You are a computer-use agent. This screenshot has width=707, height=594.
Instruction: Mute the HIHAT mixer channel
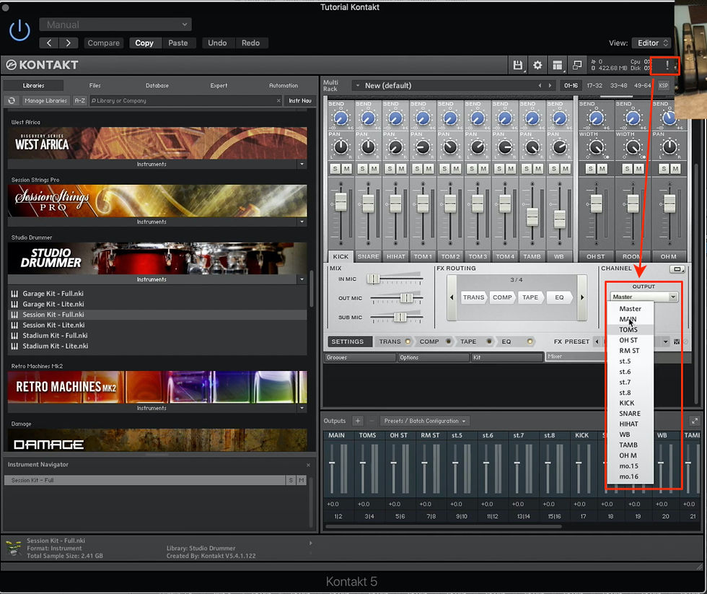point(401,169)
